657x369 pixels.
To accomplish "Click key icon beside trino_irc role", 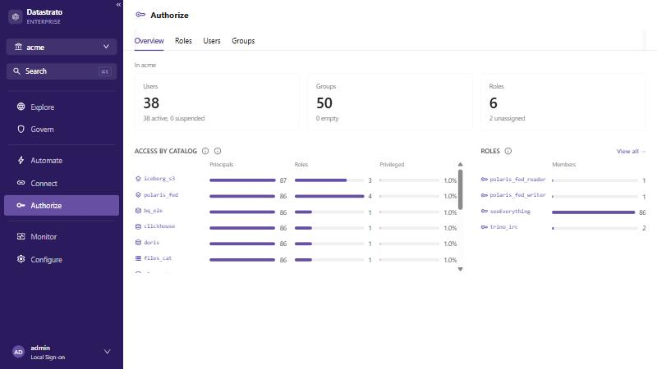I will coord(485,227).
